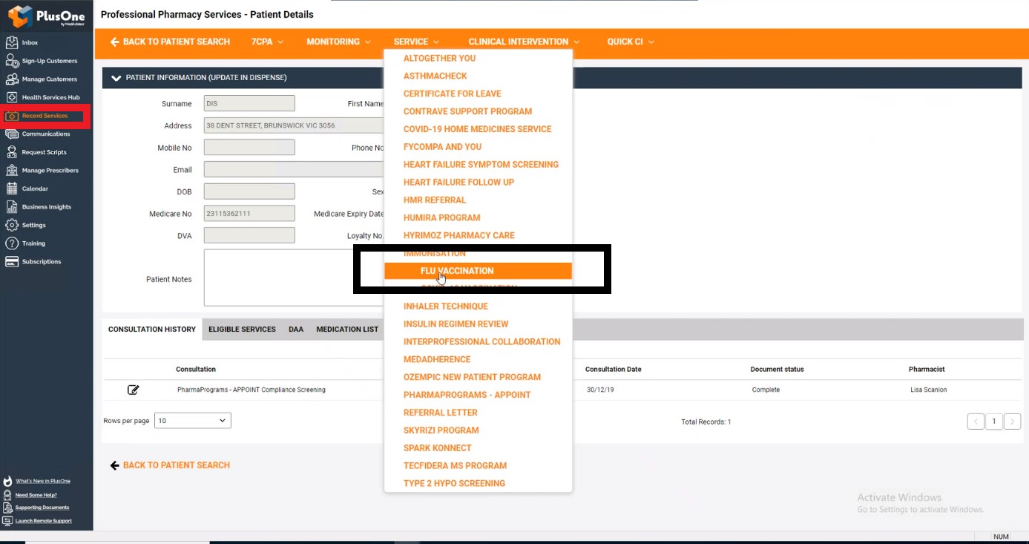This screenshot has height=544, width=1029.
Task: Open the Calendar icon in sidebar
Action: pyautogui.click(x=11, y=189)
